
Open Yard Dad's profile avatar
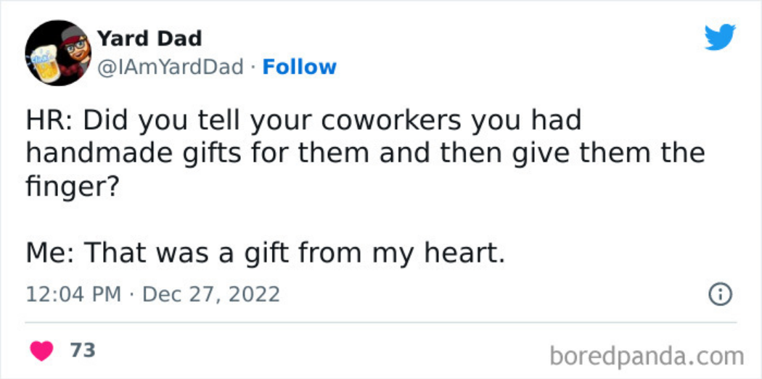coord(58,53)
